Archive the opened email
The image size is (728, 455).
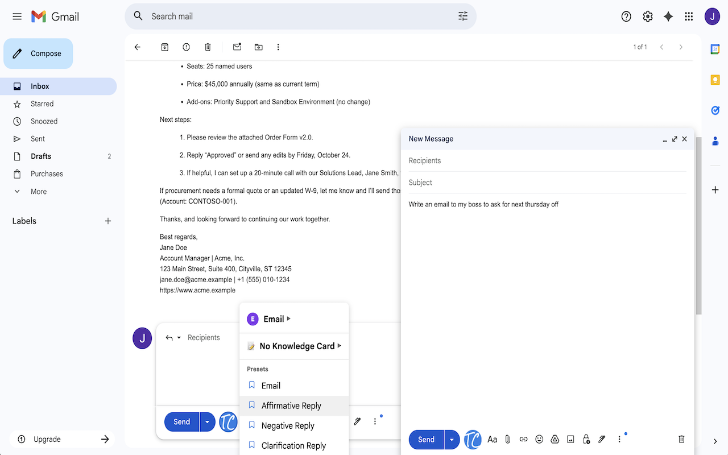164,47
